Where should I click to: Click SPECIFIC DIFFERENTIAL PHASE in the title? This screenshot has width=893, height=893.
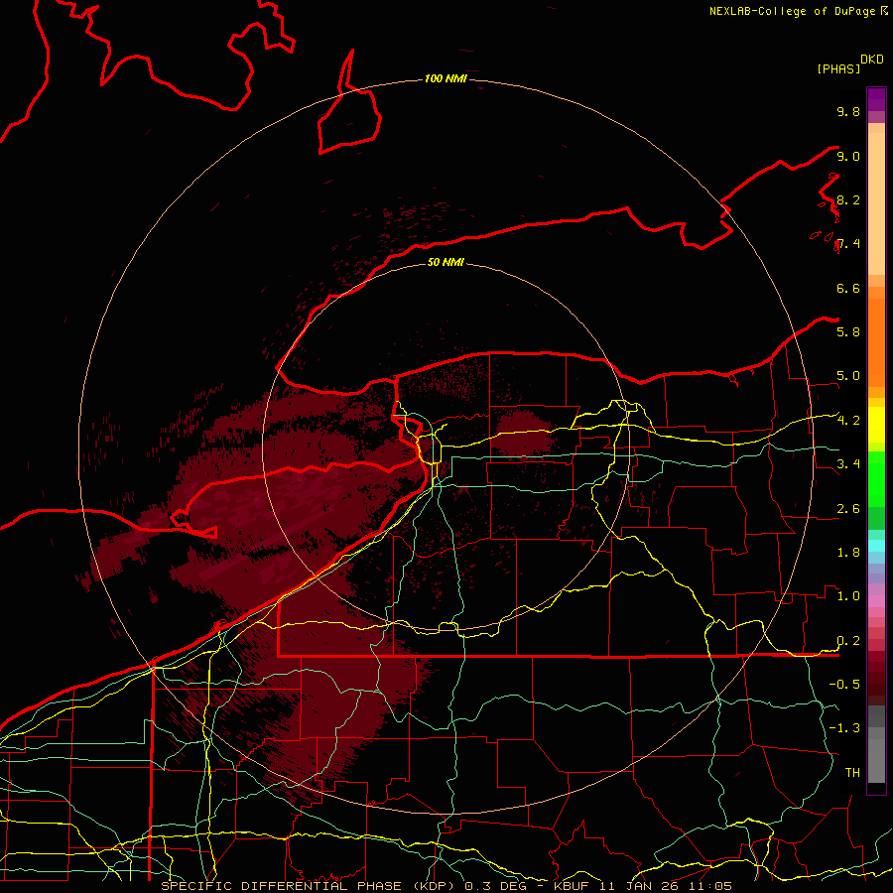[282, 886]
